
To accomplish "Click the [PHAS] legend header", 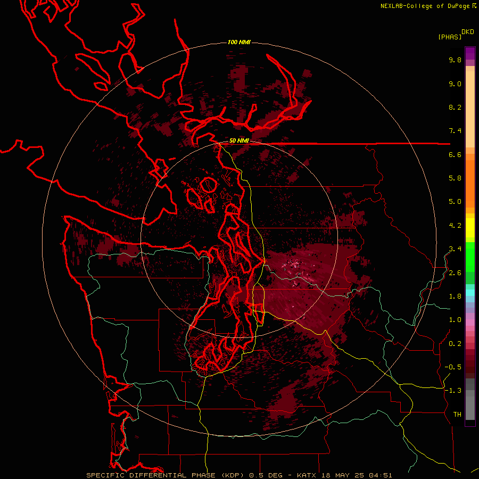I will [450, 37].
